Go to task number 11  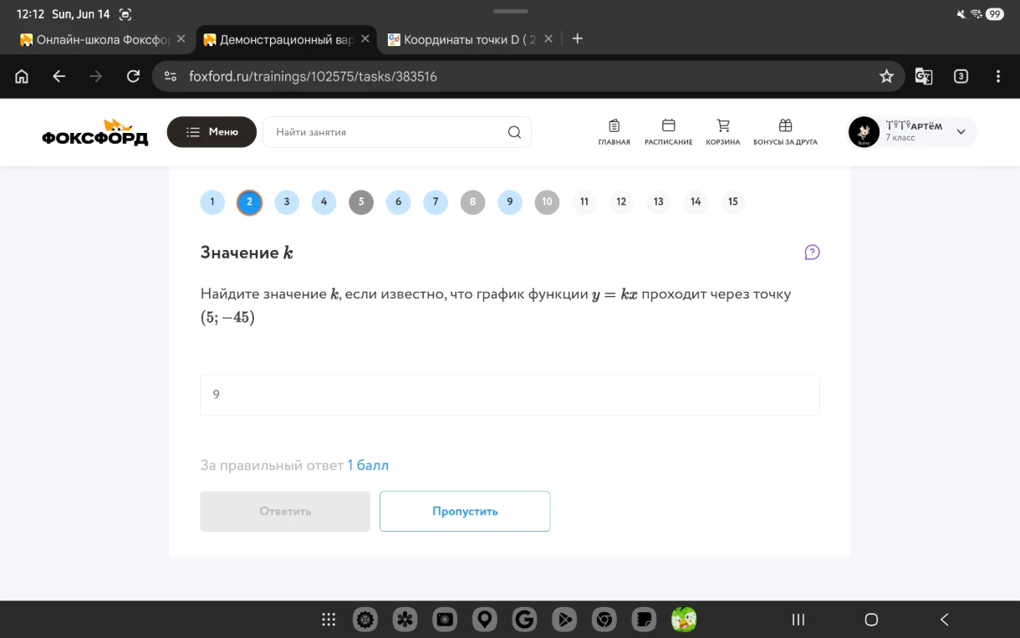584,202
